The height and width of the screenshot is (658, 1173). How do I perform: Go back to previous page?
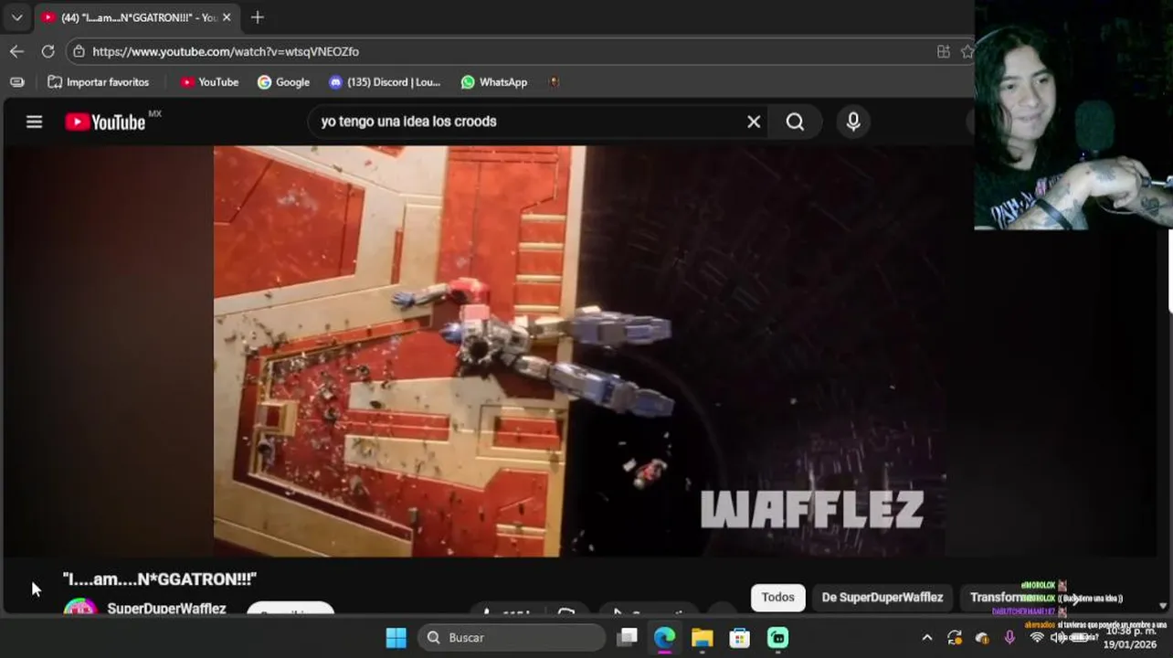[x=16, y=51]
